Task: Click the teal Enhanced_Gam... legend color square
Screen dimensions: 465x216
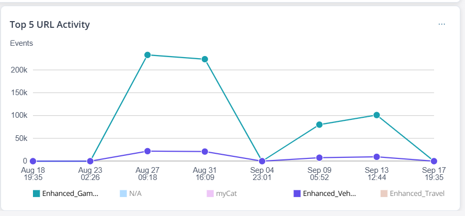Action: (37, 194)
